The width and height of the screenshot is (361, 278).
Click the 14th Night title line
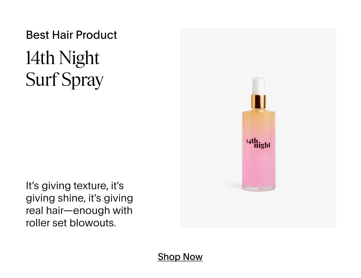62,58
